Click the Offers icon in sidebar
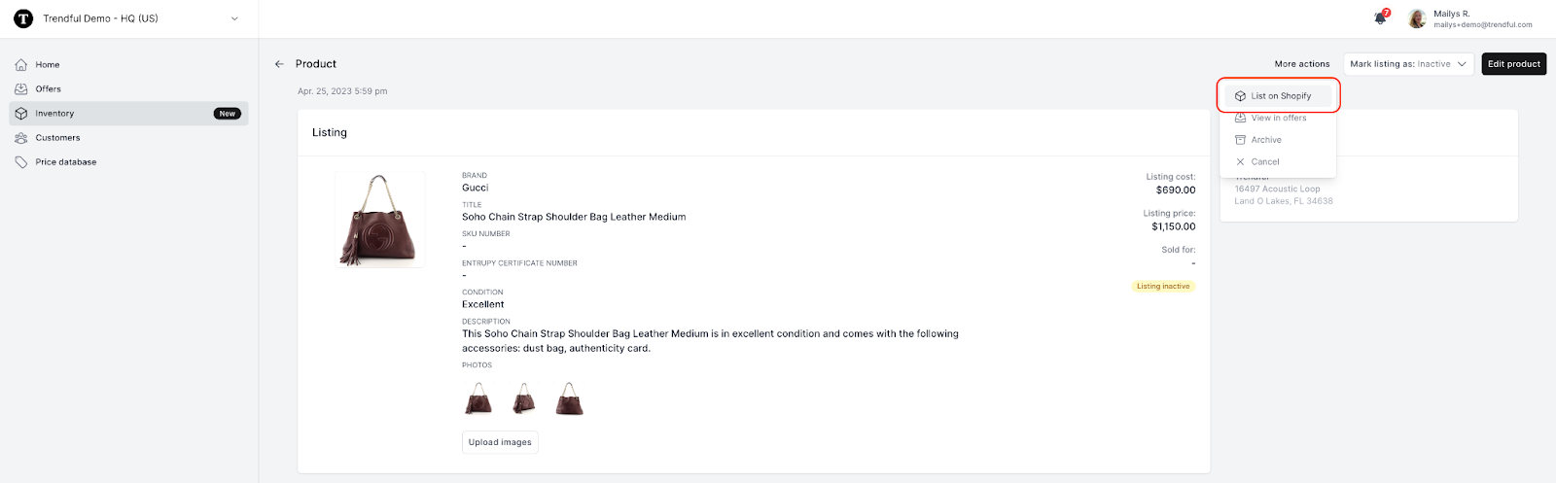1556x483 pixels. coord(21,89)
